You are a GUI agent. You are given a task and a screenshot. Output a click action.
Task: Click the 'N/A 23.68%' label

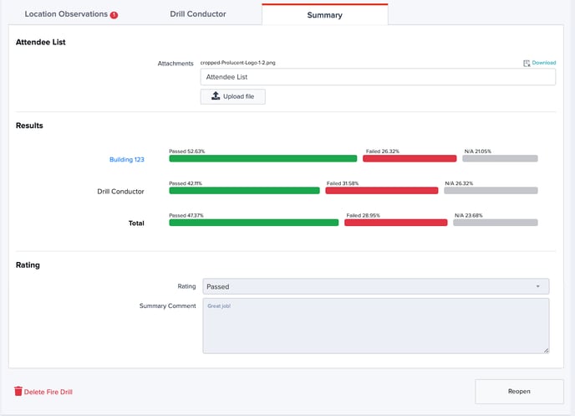pos(469,215)
